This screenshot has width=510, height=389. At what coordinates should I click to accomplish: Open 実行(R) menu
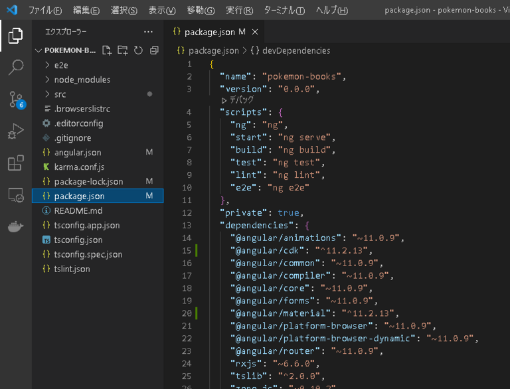(239, 10)
